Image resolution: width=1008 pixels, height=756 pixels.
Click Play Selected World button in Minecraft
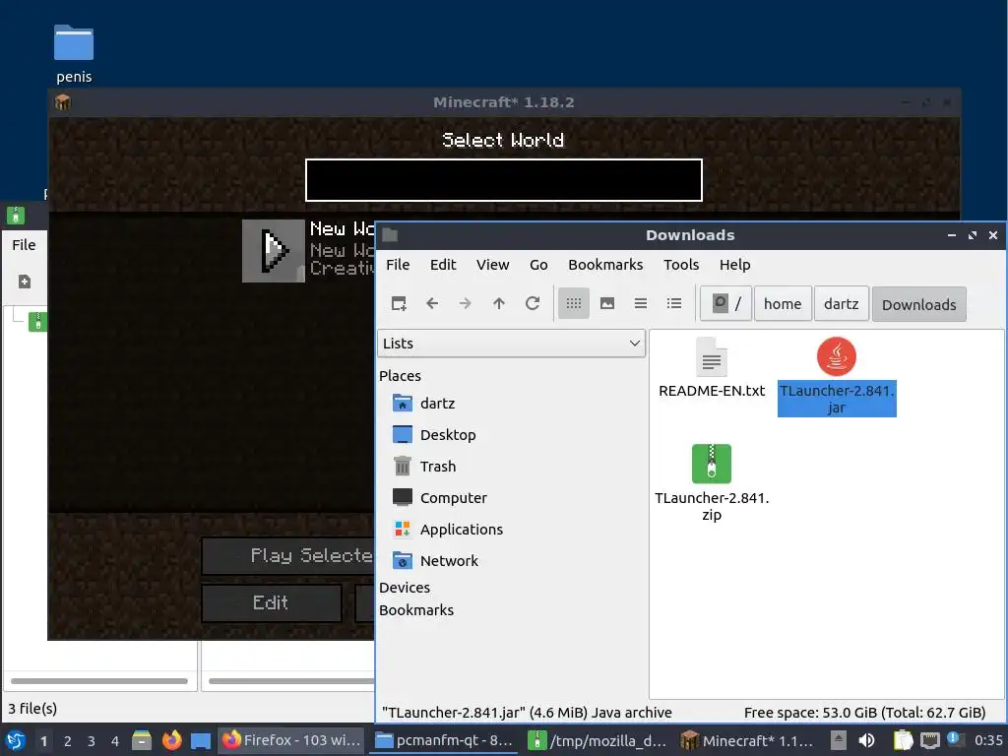pyautogui.click(x=288, y=555)
